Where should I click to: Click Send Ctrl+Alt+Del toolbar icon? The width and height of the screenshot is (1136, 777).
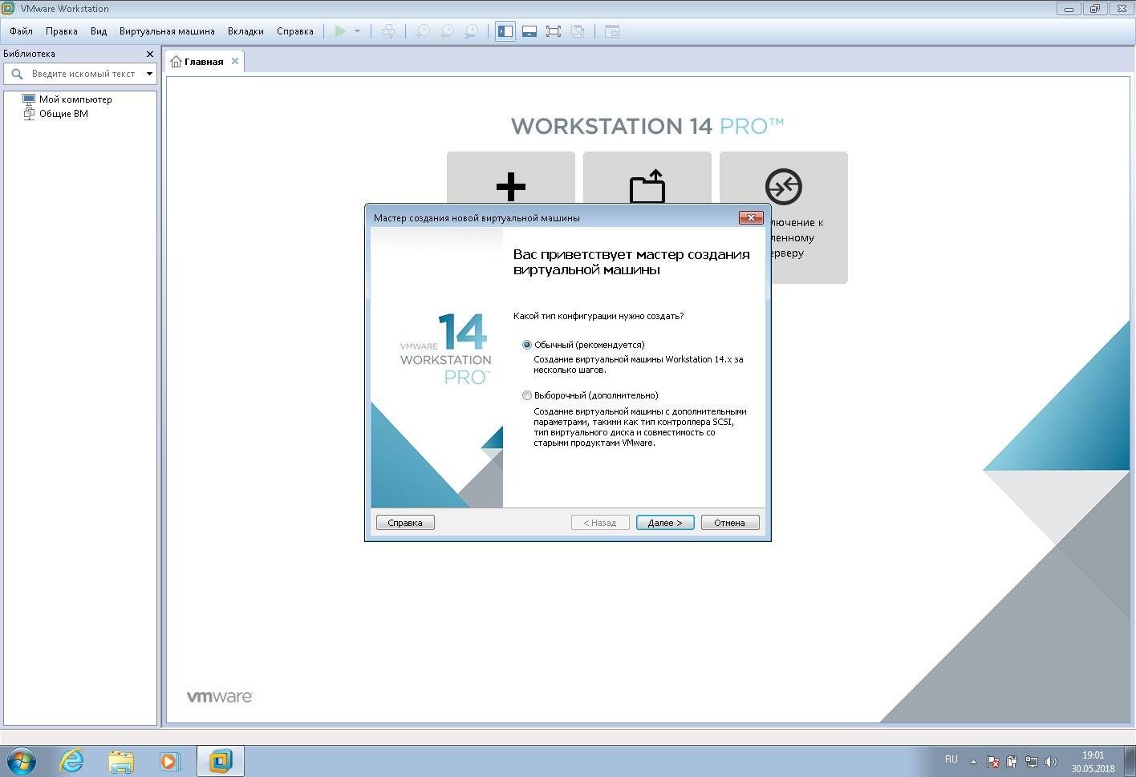click(x=388, y=31)
